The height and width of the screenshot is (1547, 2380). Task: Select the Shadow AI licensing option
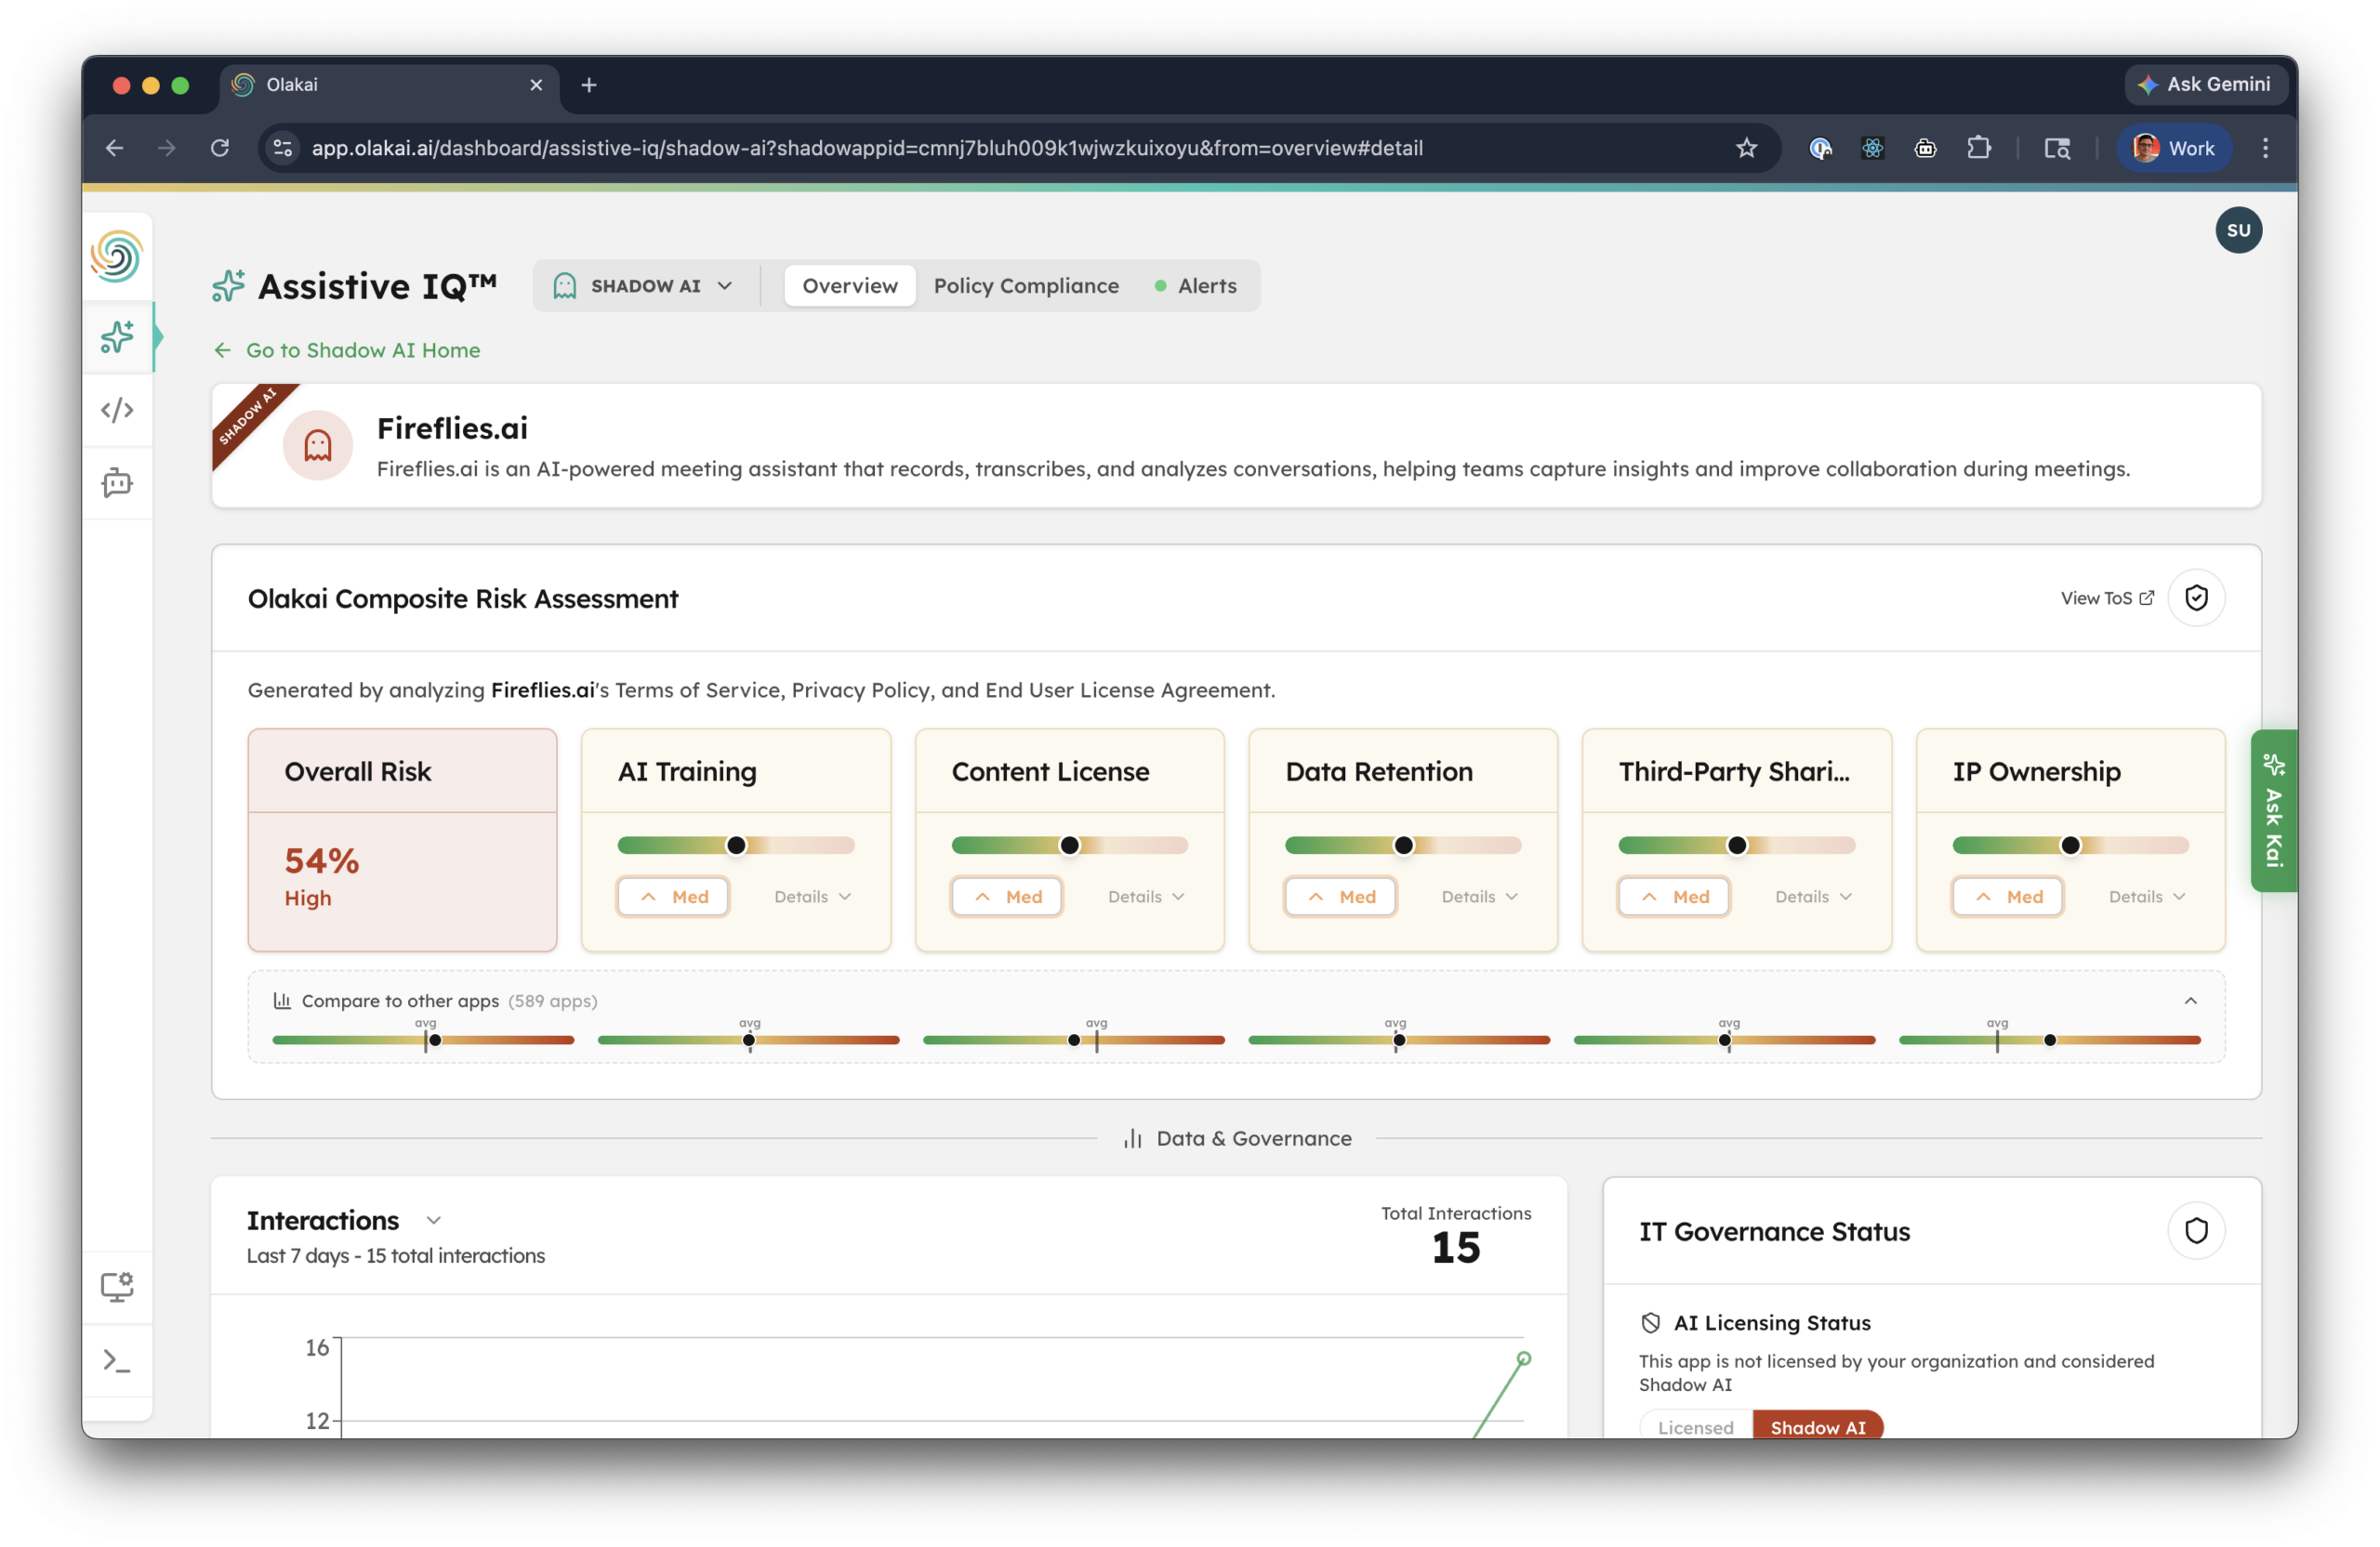click(x=1818, y=1427)
